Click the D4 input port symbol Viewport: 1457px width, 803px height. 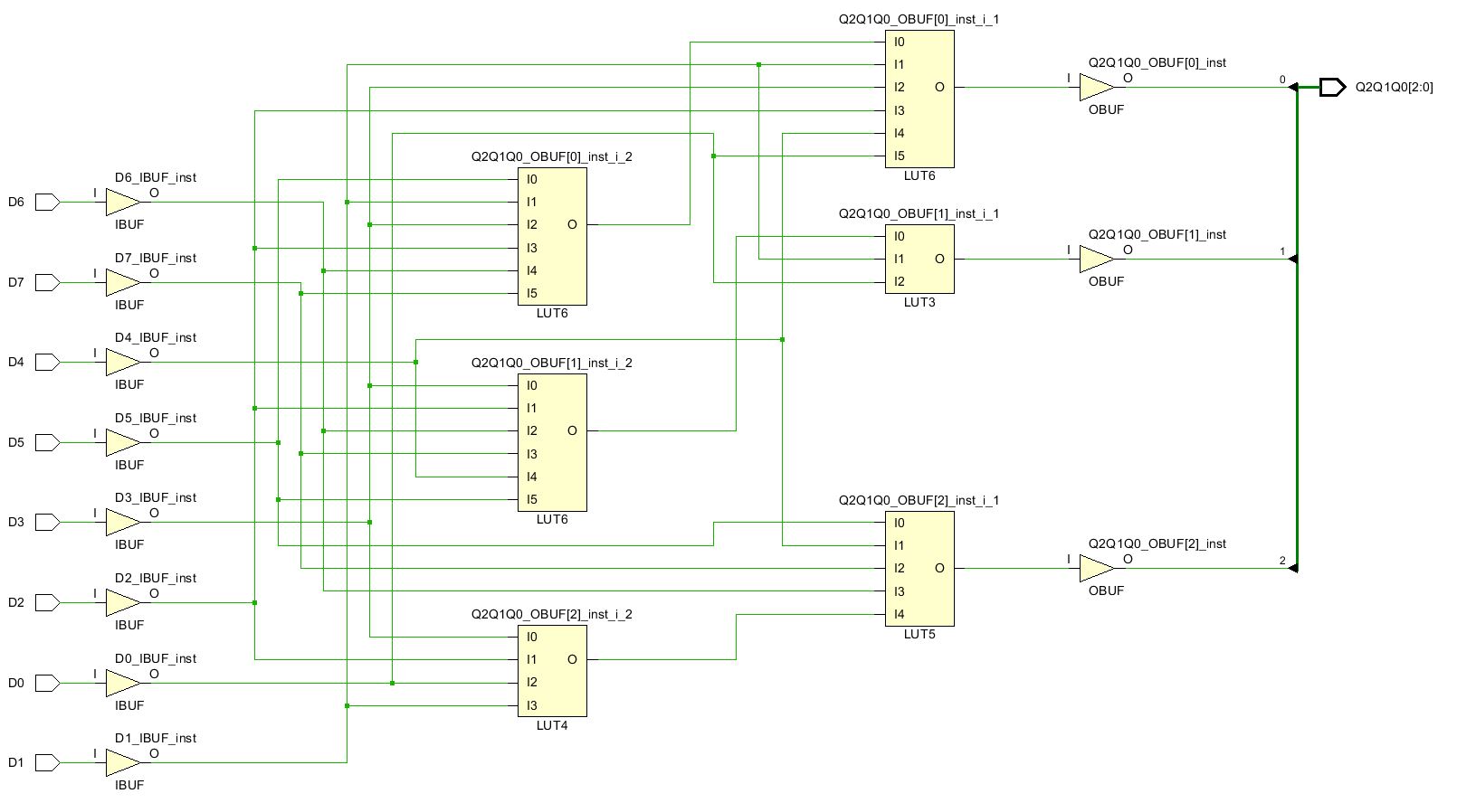click(47, 362)
